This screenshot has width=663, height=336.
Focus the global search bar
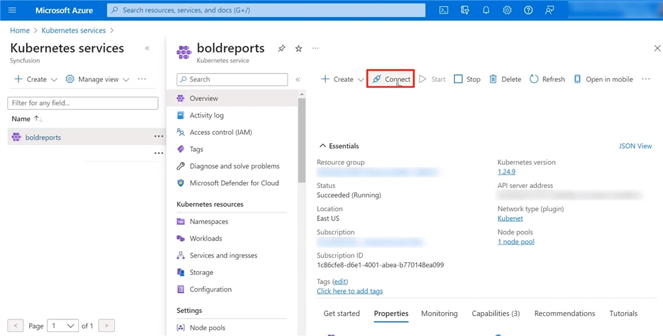[x=266, y=10]
